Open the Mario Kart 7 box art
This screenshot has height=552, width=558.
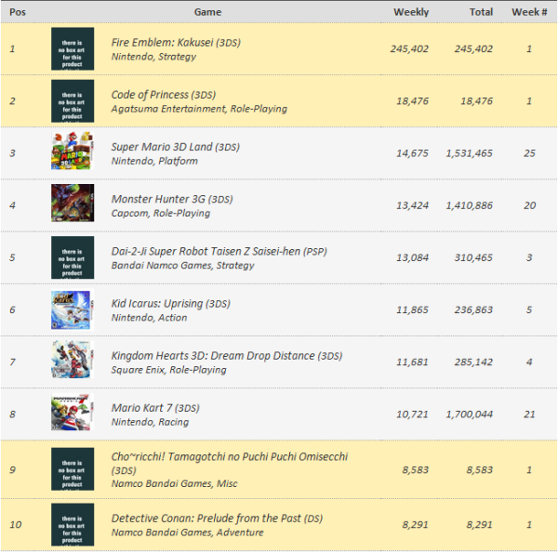point(72,414)
